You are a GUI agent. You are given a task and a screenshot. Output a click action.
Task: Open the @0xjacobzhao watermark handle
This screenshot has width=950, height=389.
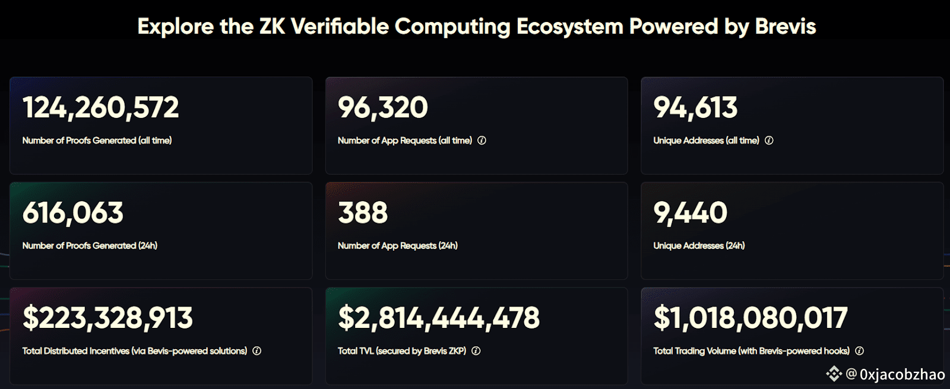895,374
